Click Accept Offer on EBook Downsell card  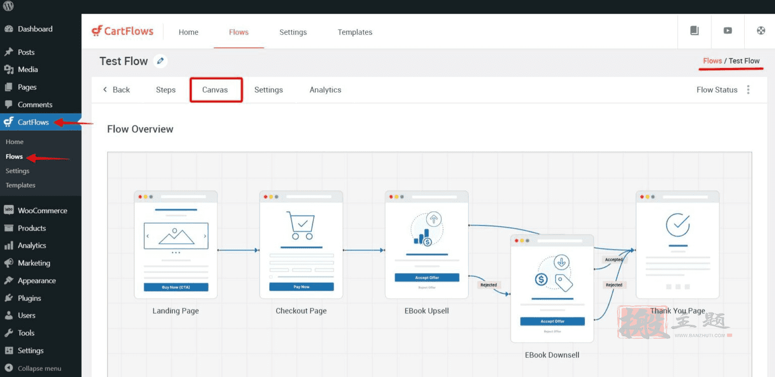tap(552, 321)
